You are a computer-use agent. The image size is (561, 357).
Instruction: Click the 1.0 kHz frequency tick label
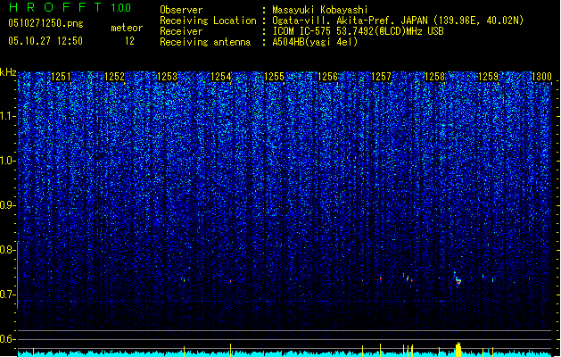(7, 161)
